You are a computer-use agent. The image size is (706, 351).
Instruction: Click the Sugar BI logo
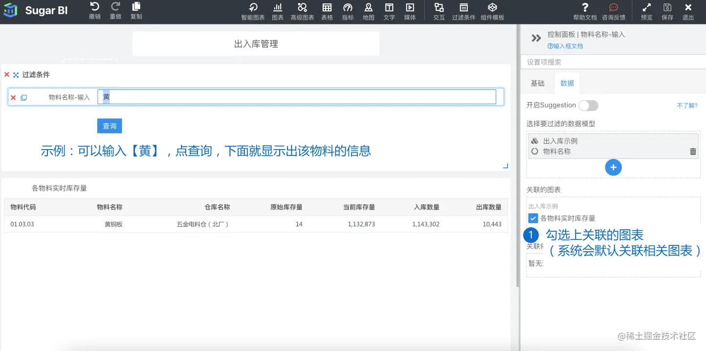pyautogui.click(x=36, y=11)
